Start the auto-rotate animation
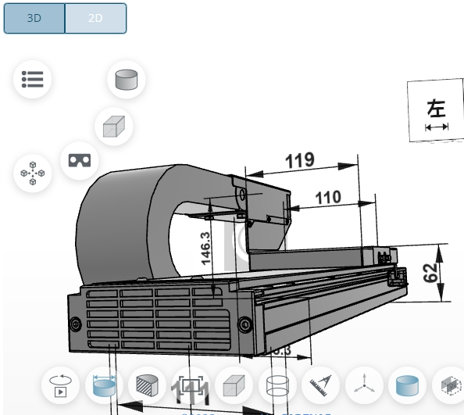Viewport: 464px width, 415px height. [61, 385]
